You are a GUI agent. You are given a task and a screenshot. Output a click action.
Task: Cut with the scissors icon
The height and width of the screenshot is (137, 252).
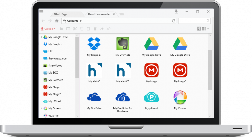[75, 29]
